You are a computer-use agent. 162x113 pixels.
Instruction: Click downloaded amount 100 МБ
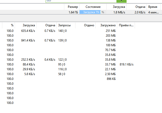pos(111,45)
